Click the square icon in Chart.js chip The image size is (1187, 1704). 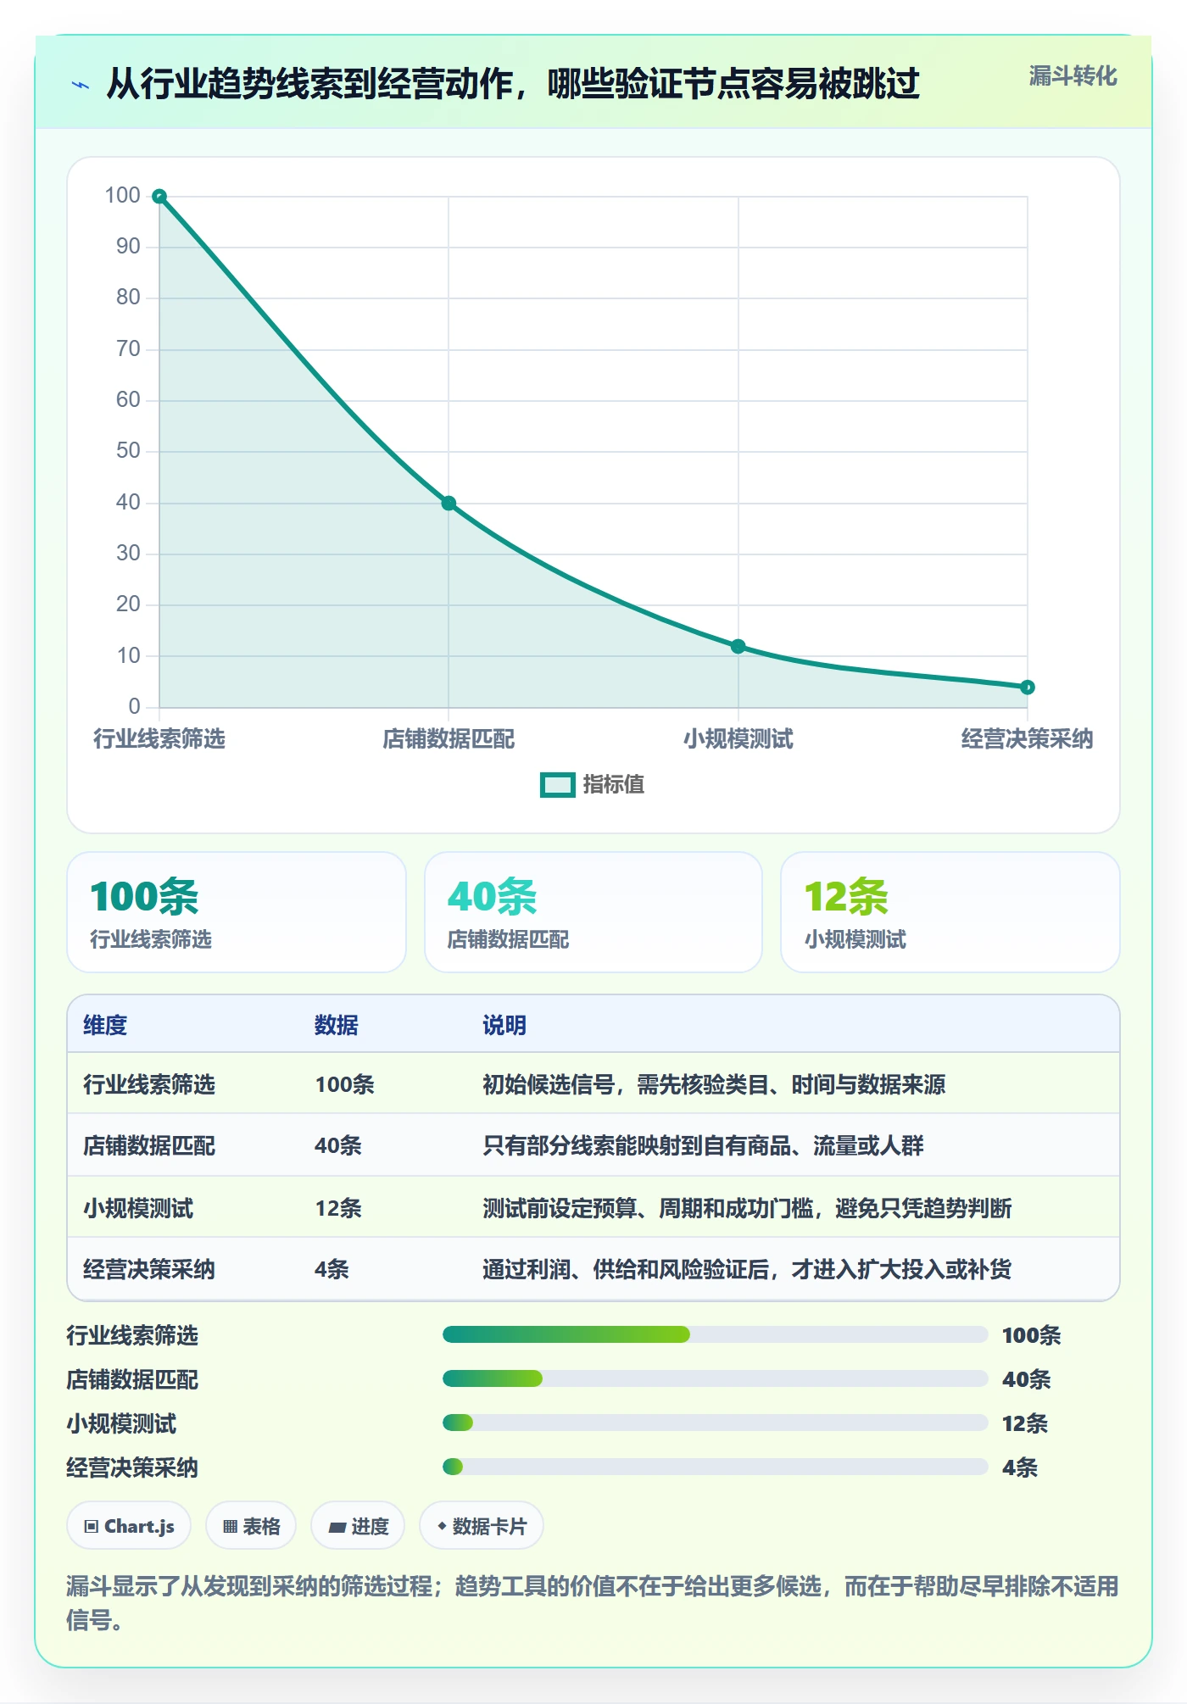click(92, 1527)
